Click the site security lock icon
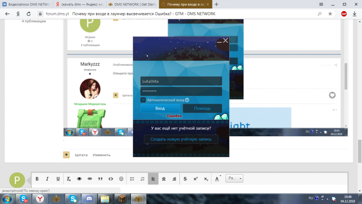Viewport: 362px width, 204px height. coord(40,14)
